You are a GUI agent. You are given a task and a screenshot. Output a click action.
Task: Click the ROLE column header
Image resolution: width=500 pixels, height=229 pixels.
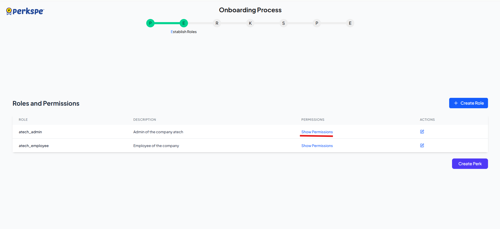pyautogui.click(x=23, y=120)
